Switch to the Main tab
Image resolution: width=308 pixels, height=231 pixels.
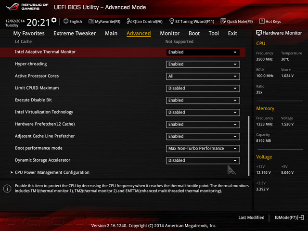point(111,33)
